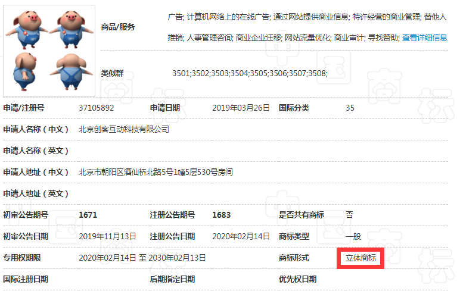Click preliminary announcement issue 1671

click(88, 215)
